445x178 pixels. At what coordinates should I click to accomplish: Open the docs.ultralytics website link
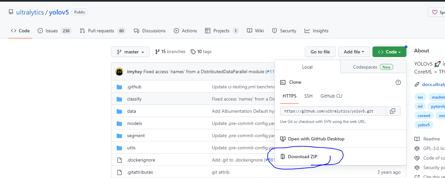click(433, 84)
